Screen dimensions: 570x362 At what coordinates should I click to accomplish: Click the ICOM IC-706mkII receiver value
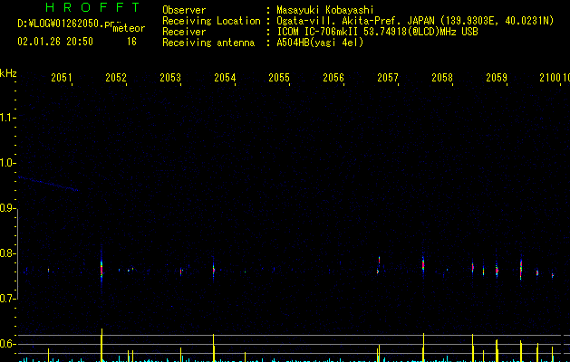point(377,32)
